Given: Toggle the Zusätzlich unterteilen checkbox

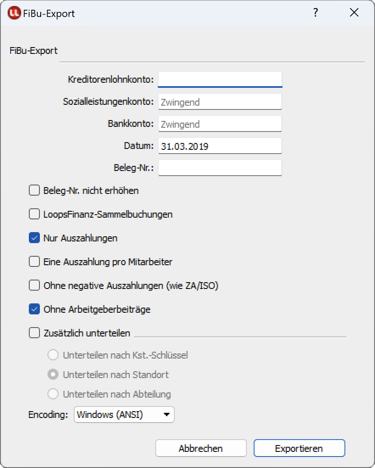Looking at the screenshot, I should pos(34,333).
